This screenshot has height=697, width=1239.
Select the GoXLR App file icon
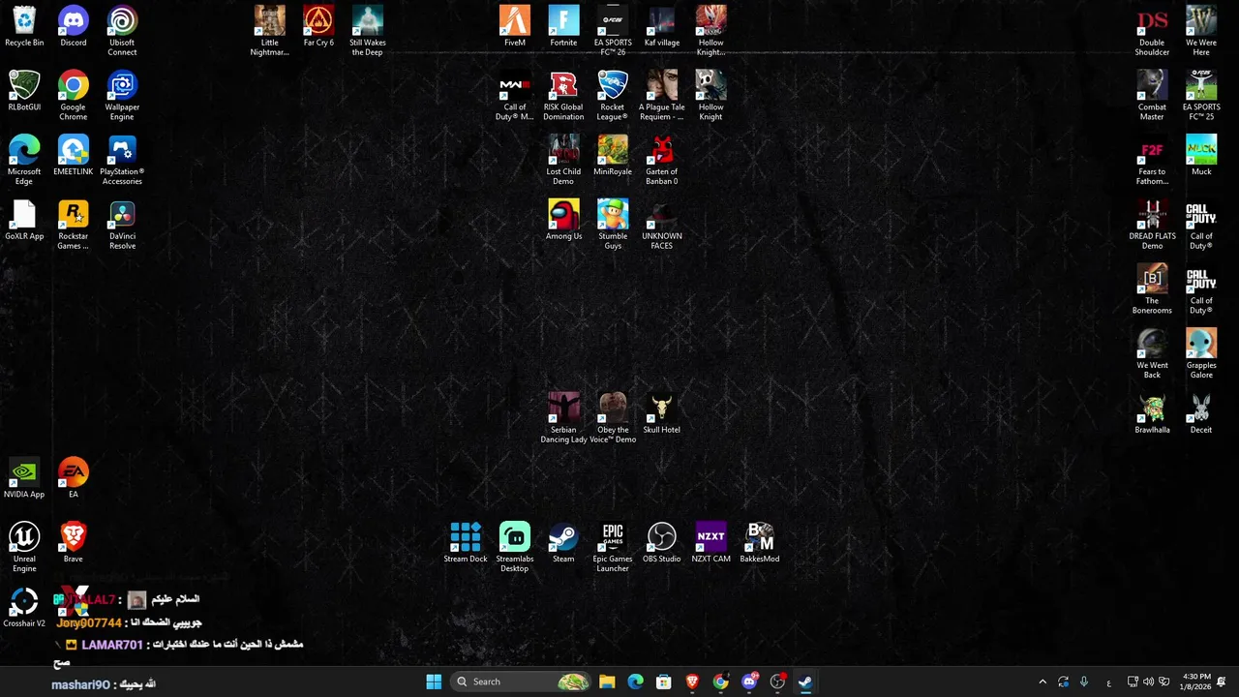click(24, 220)
